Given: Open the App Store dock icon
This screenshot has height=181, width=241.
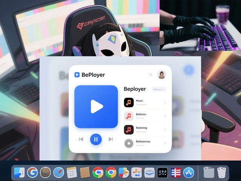Looking at the screenshot, I should point(189,172).
